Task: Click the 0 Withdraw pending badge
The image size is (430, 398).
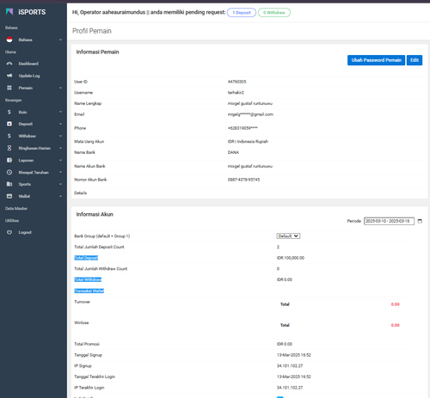Action: (x=274, y=13)
